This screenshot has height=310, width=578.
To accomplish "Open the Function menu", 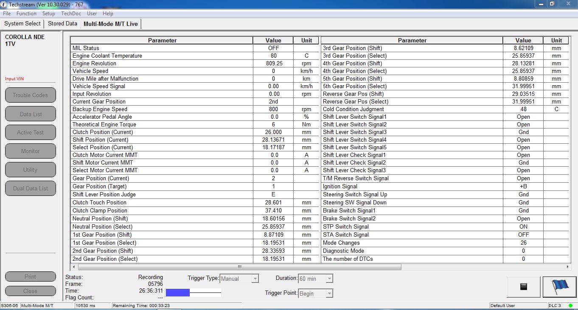I will (x=26, y=14).
